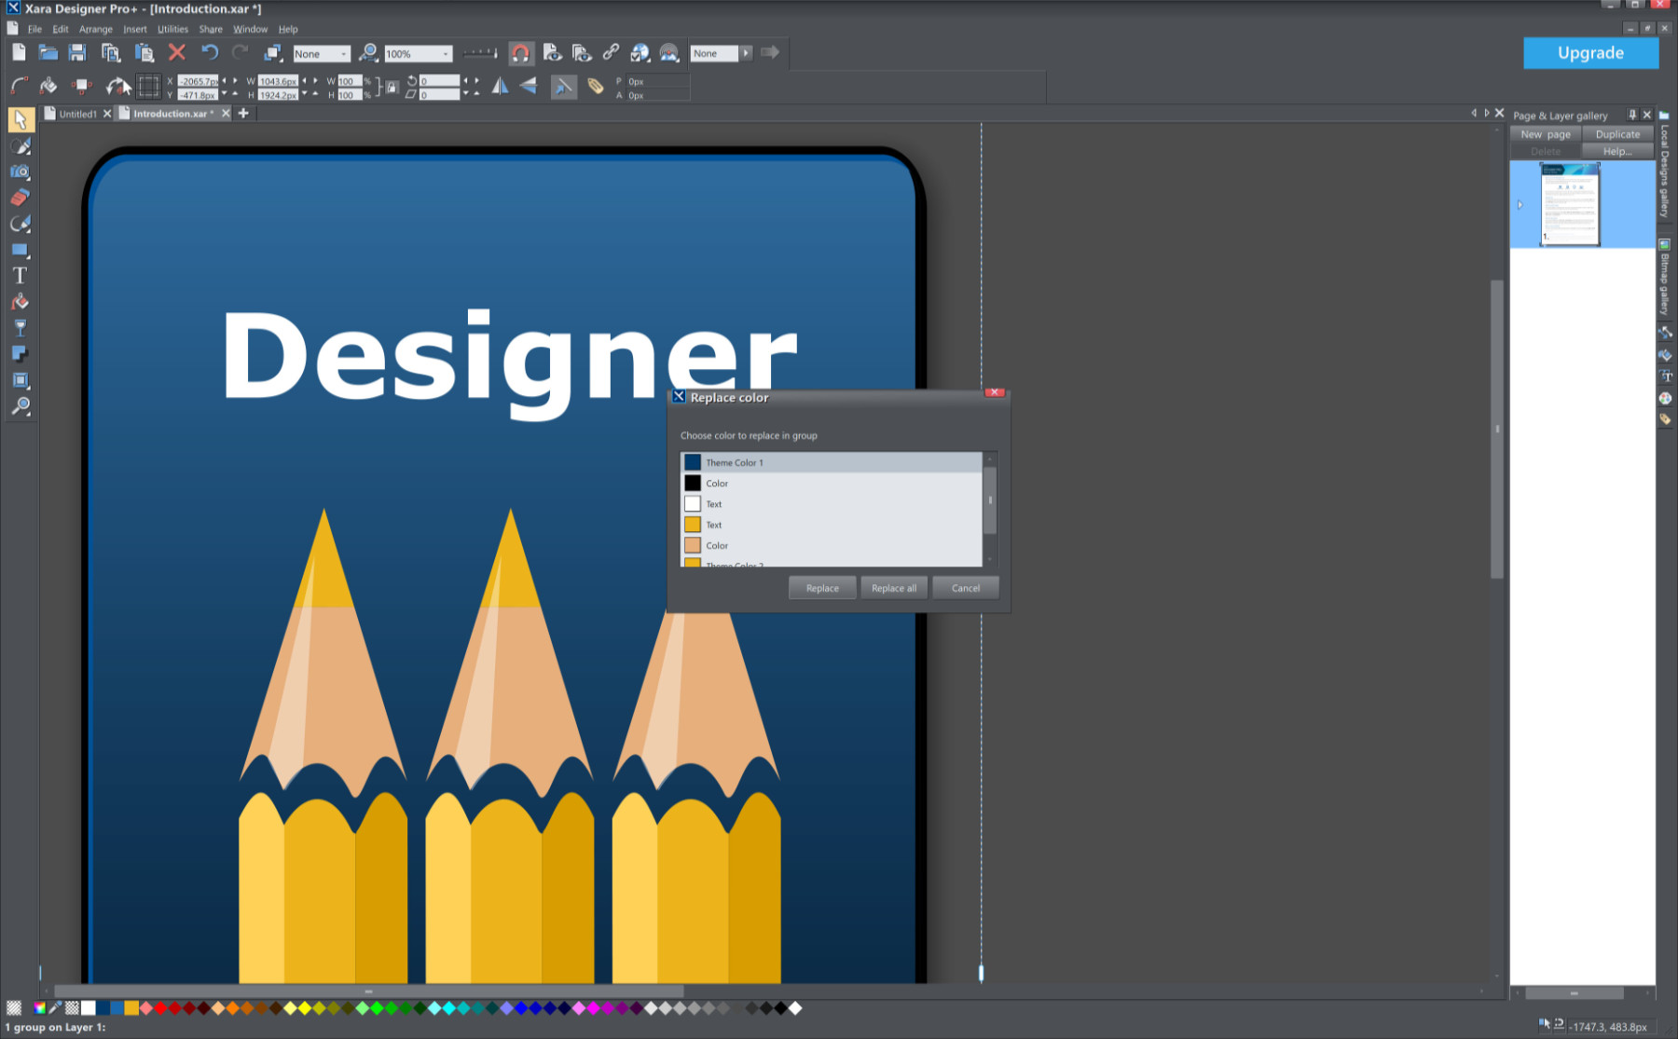Viewport: 1678px width, 1039px height.
Task: Click the Replace all button
Action: [x=893, y=588]
